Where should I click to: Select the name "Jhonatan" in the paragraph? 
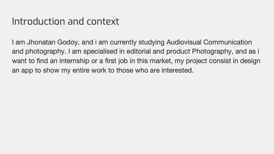[x=41, y=42]
